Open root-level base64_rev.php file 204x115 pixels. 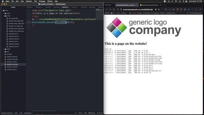coord(12,62)
